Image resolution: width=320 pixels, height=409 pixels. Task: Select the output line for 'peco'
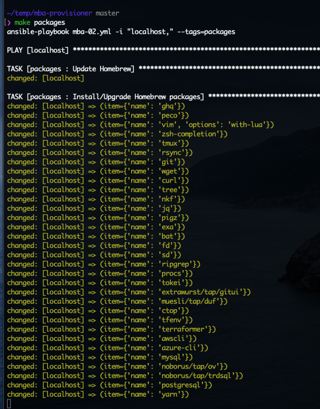98,115
